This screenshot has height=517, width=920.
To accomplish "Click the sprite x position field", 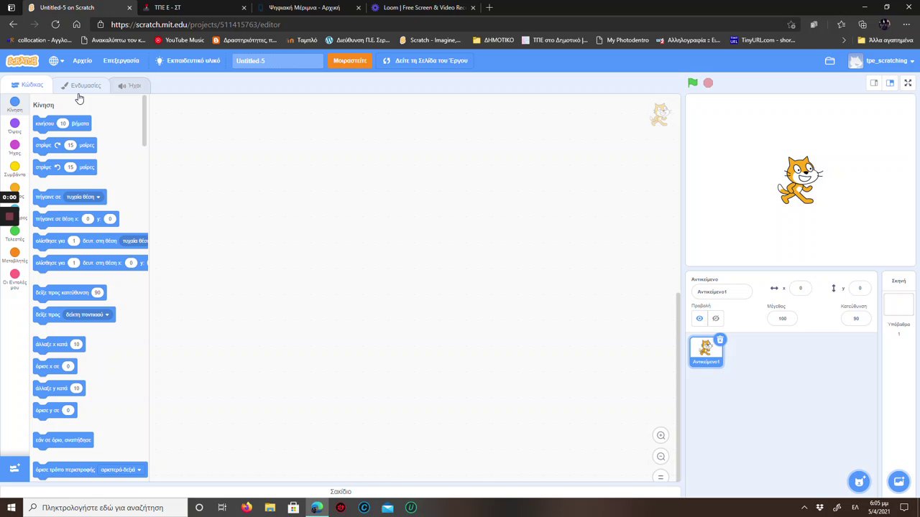I will click(800, 288).
